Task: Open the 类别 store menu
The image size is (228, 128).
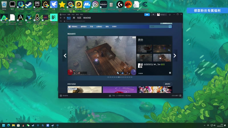Action: tap(91, 26)
